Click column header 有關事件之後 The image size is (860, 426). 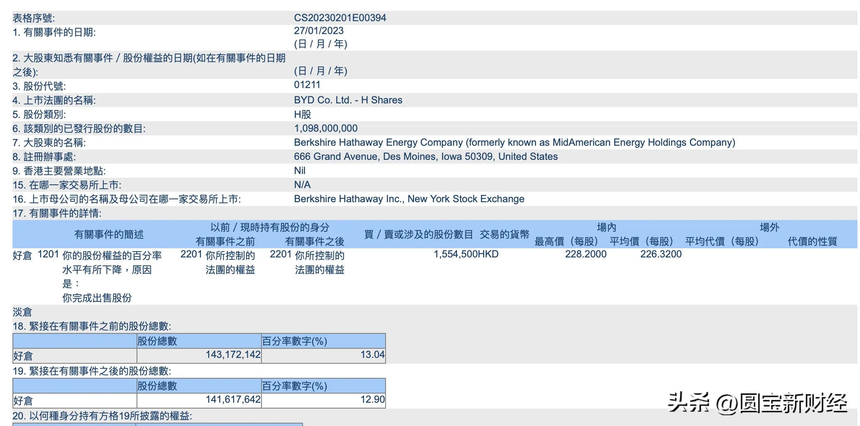(315, 241)
